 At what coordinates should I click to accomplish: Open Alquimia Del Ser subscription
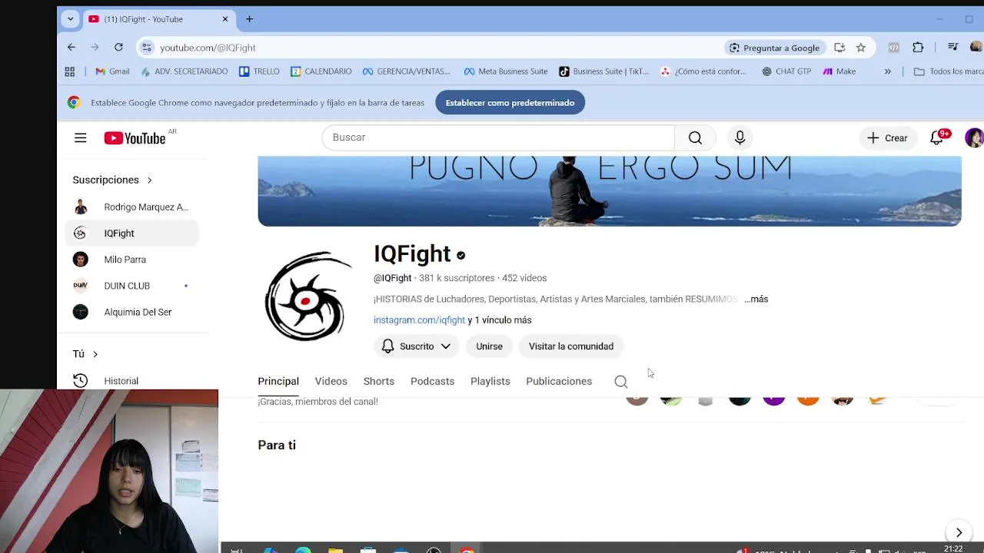132,312
